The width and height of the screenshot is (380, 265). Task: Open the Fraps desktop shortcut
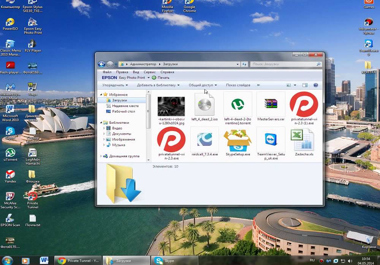tap(33, 89)
